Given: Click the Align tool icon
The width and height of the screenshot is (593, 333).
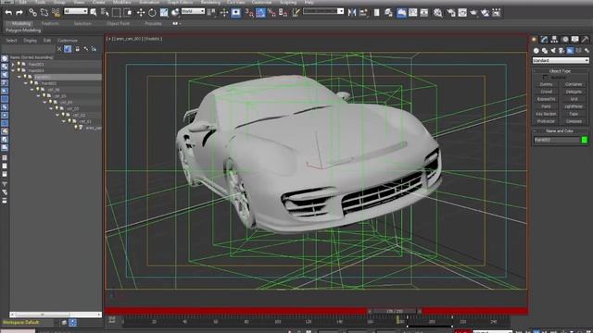Looking at the screenshot, I should click(363, 13).
